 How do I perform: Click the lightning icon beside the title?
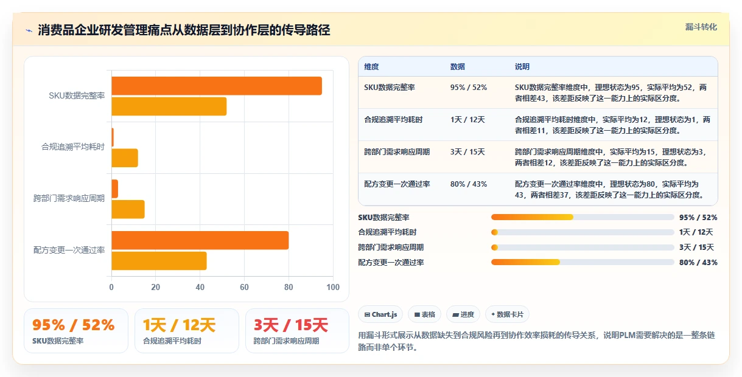pyautogui.click(x=29, y=30)
